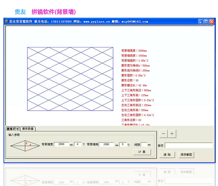218x186 pixels.
Task: Select the text 菱形总数：38
Action: pyautogui.click(x=130, y=80)
